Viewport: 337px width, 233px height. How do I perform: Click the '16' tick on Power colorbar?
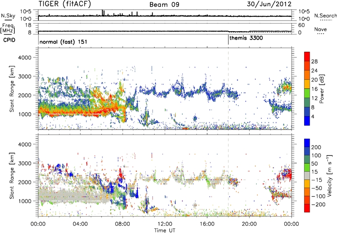pyautogui.click(x=314, y=89)
